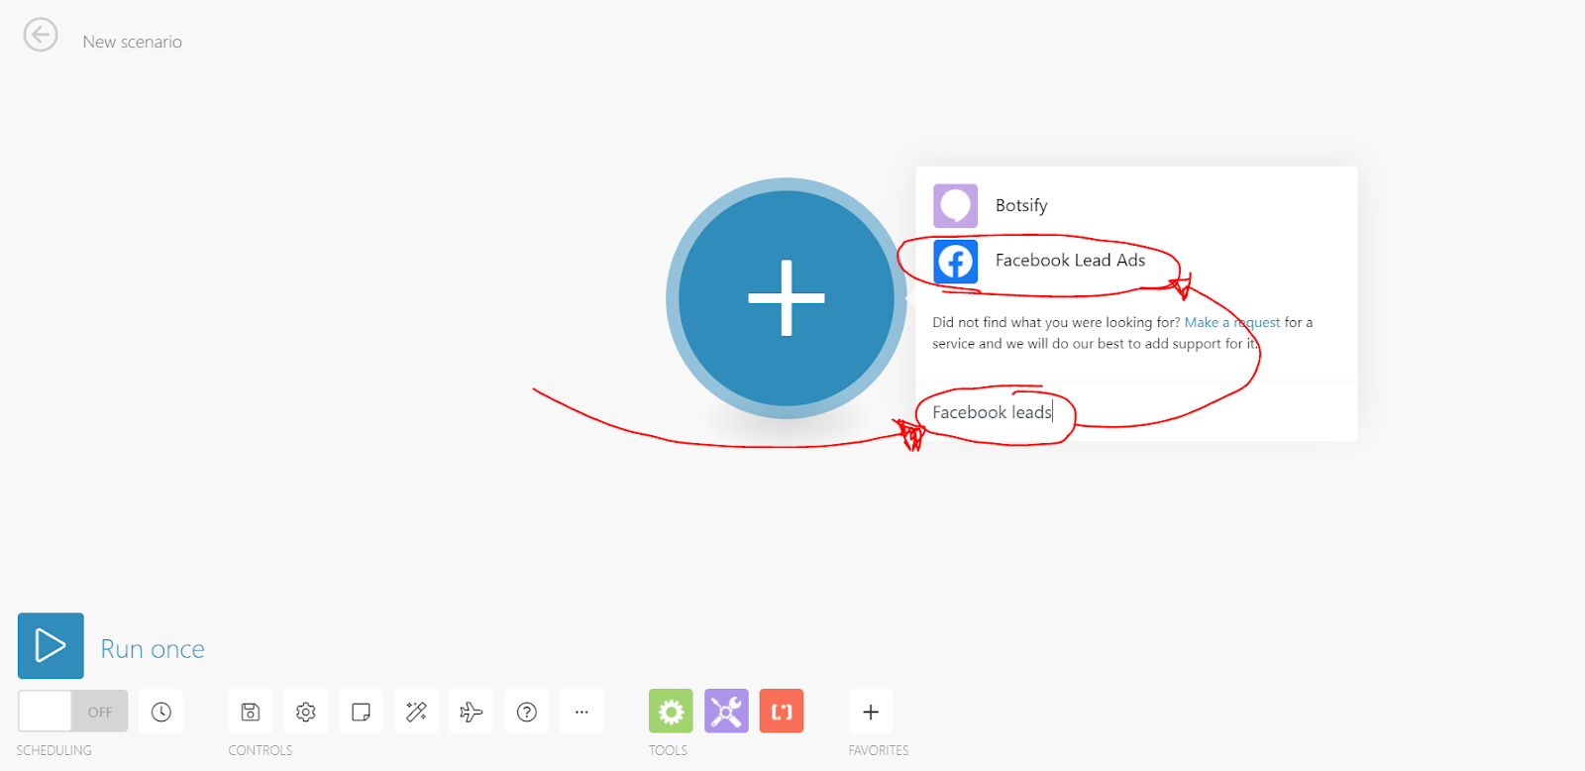Open purple Tools wrench icon
This screenshot has height=771, width=1585.
tap(726, 712)
